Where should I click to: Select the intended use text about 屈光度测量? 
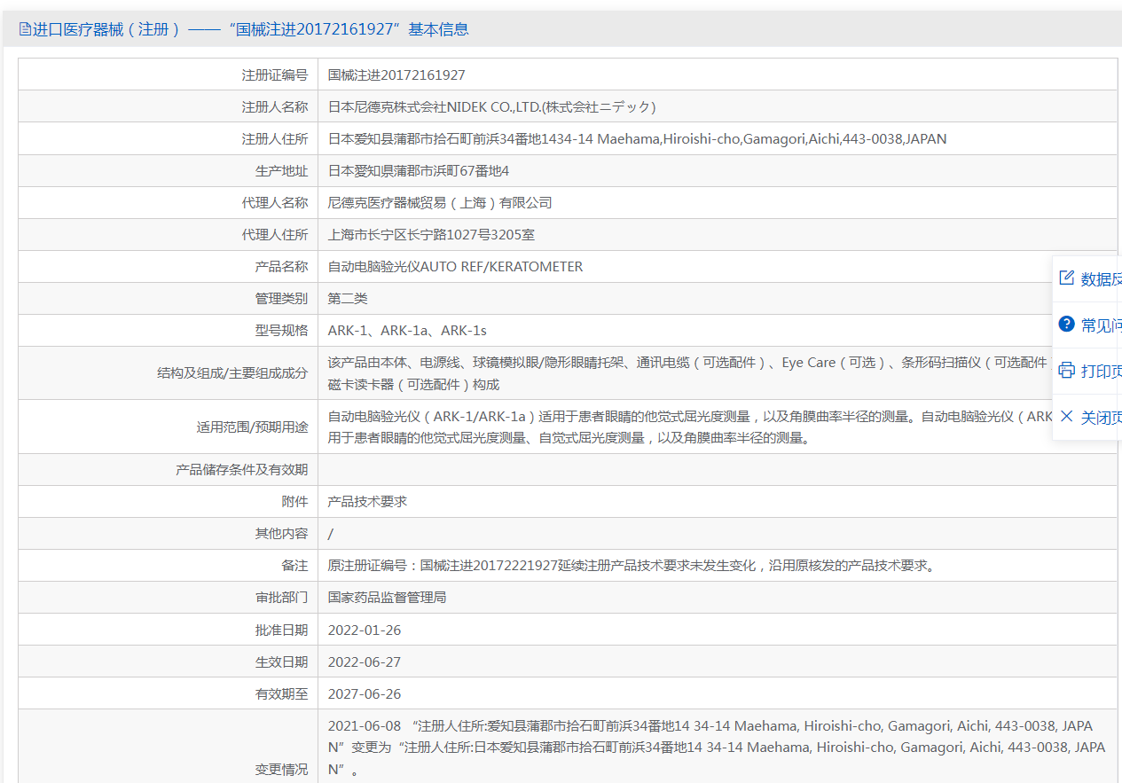coord(691,427)
